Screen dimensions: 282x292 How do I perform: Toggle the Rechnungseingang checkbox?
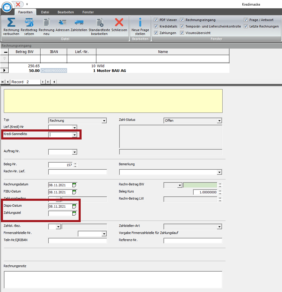coord(182,20)
